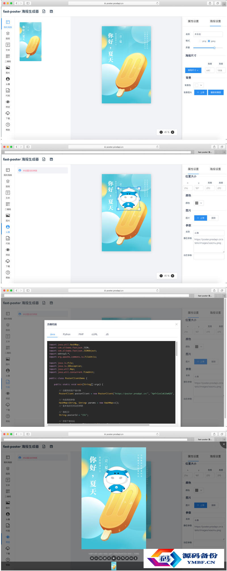
Task: Select png format radio button
Action: tap(200, 41)
